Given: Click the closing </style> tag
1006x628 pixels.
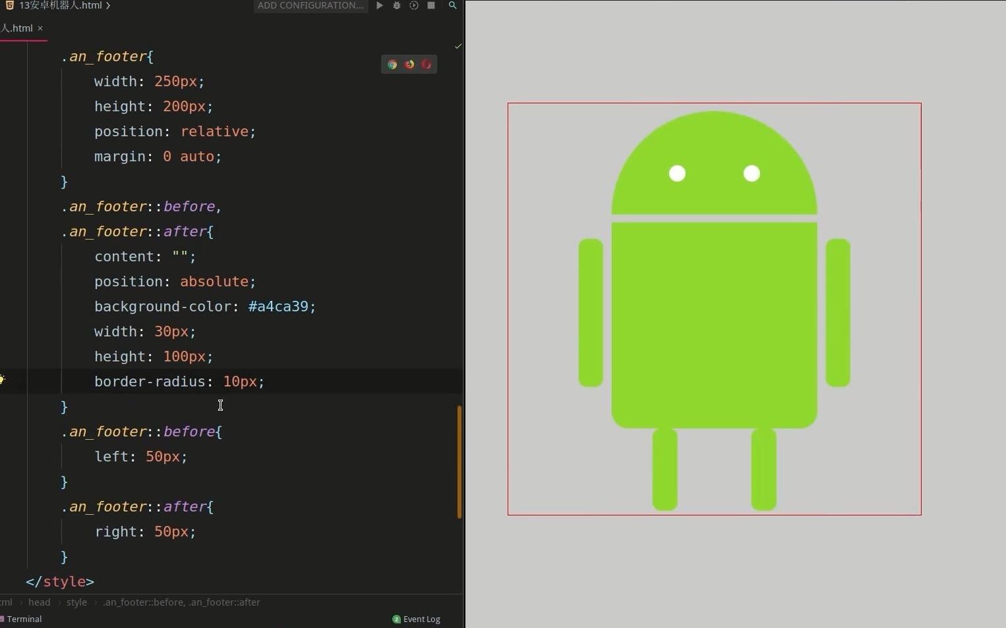Looking at the screenshot, I should (60, 582).
